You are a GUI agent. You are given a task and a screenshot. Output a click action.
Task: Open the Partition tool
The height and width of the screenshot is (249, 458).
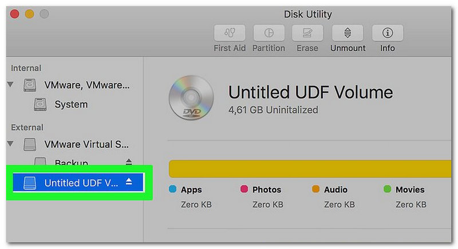pyautogui.click(x=269, y=33)
